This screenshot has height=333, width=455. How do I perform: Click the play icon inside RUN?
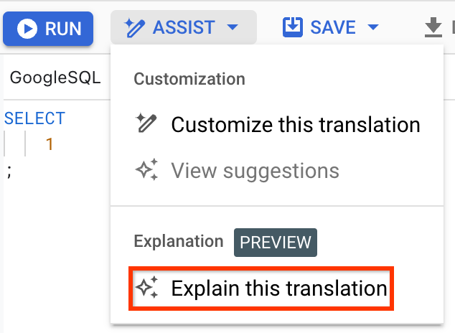coord(28,29)
